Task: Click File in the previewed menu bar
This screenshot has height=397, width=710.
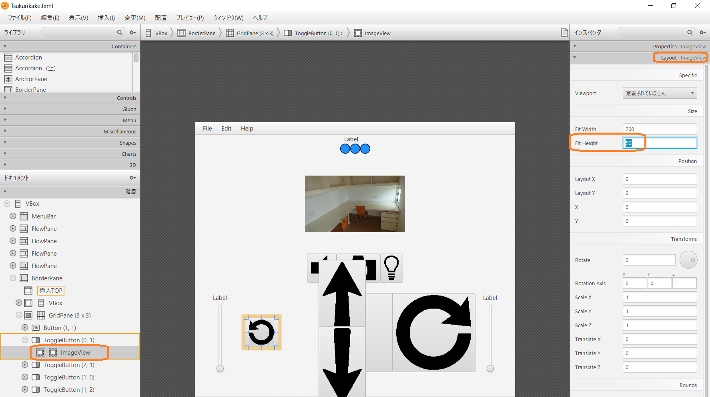Action: pos(207,129)
